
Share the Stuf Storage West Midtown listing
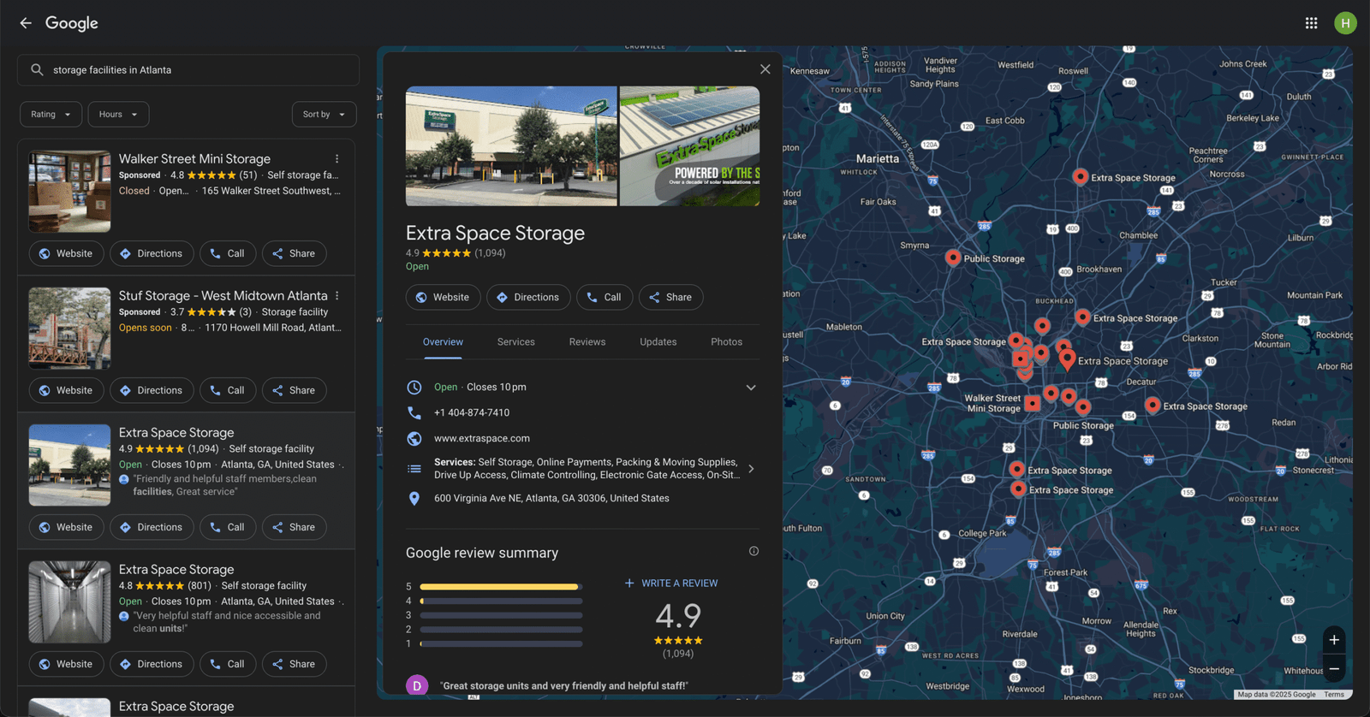(294, 390)
